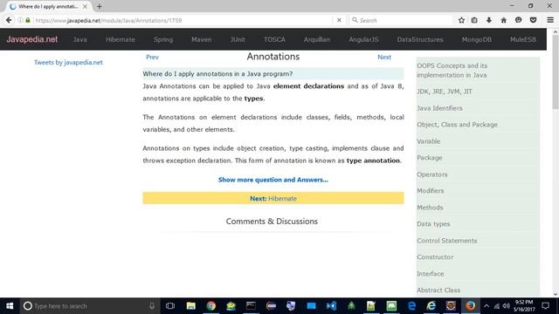Open the 'Java Identifiers' sidebar topic
Viewport: 559px width, 314px height.
tap(439, 108)
